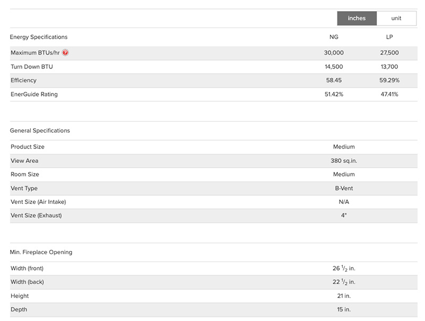Viewport: 425px width, 321px height.
Task: Click the Min. Fireplace Opening heading
Action: pos(41,252)
